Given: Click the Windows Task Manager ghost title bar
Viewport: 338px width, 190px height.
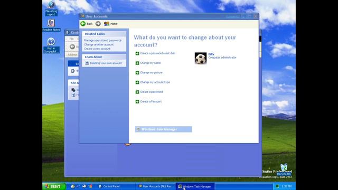Looking at the screenshot, I should [163, 129].
